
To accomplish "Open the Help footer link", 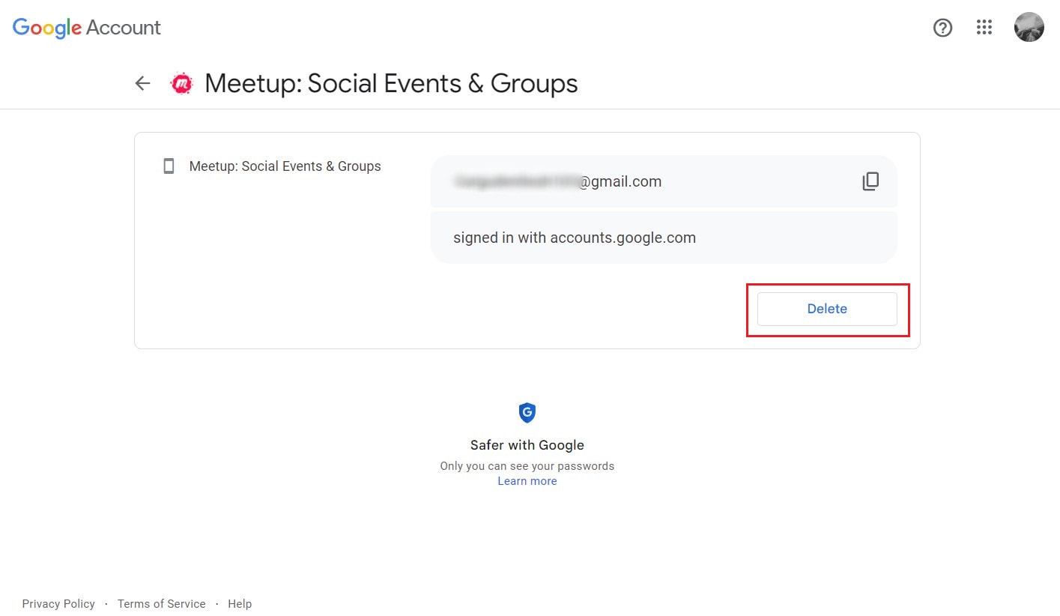I will pyautogui.click(x=240, y=604).
